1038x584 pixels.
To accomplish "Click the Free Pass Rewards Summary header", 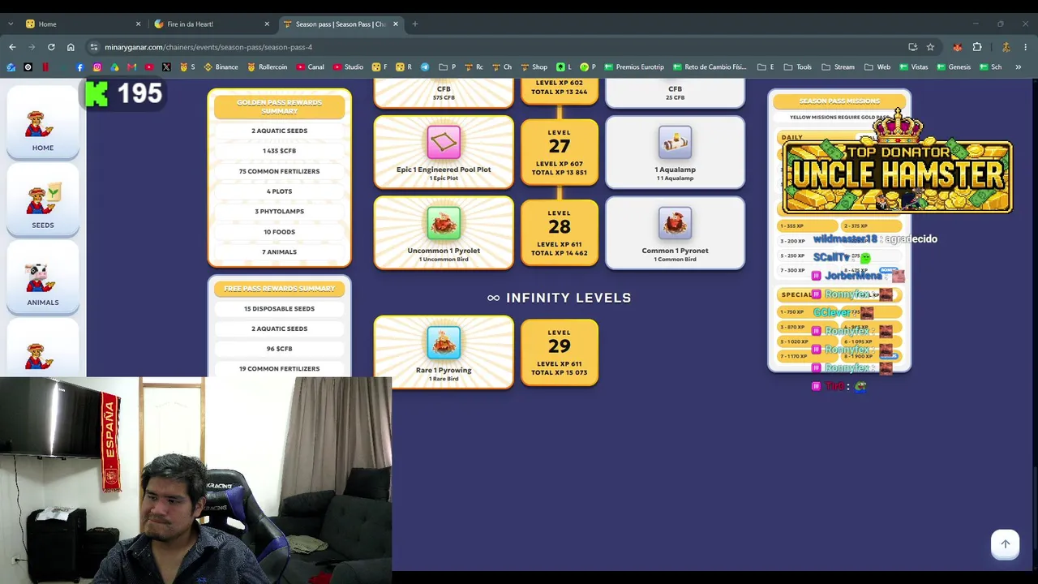I will tap(279, 289).
